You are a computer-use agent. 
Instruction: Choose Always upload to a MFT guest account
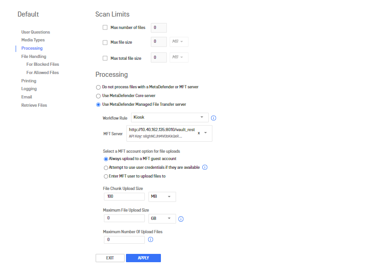point(106,159)
